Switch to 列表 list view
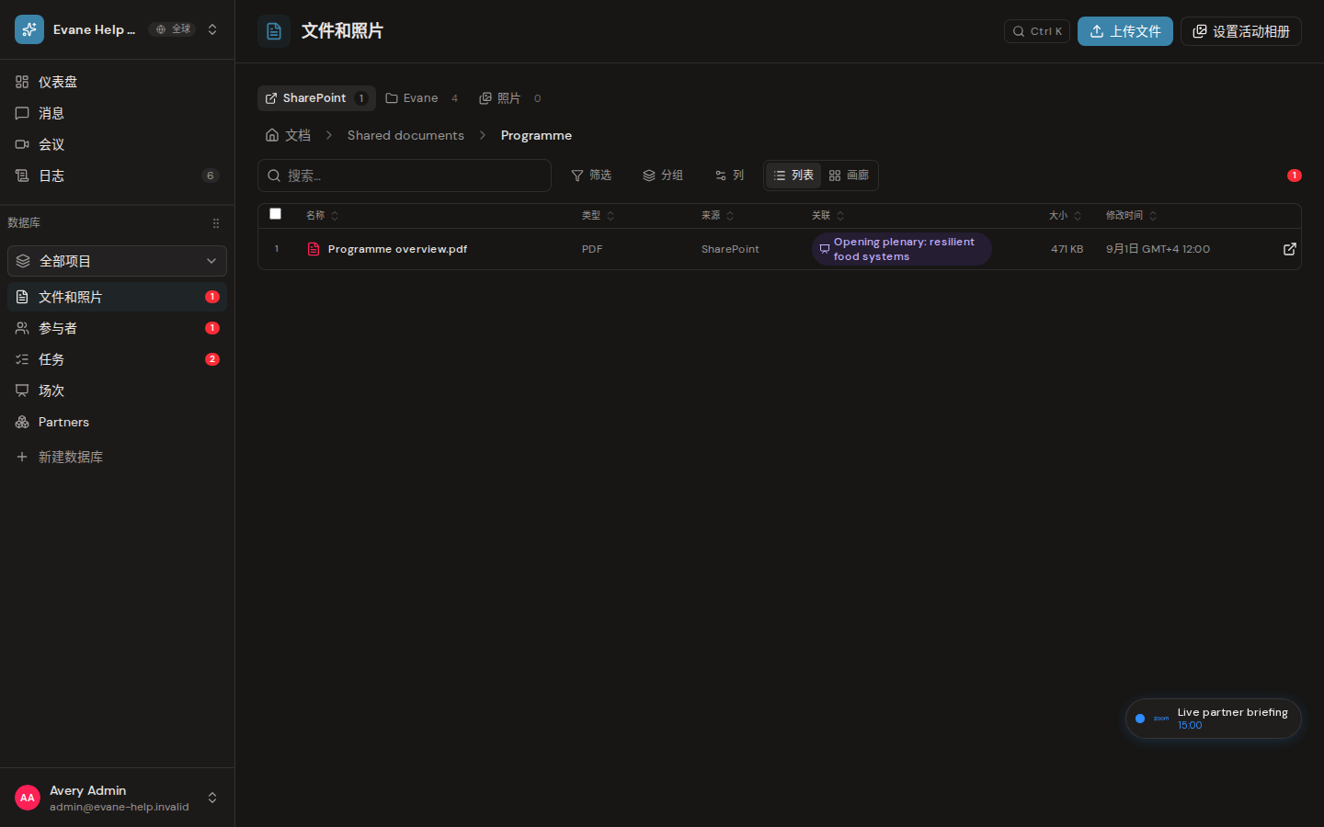This screenshot has width=1324, height=827. coord(793,176)
